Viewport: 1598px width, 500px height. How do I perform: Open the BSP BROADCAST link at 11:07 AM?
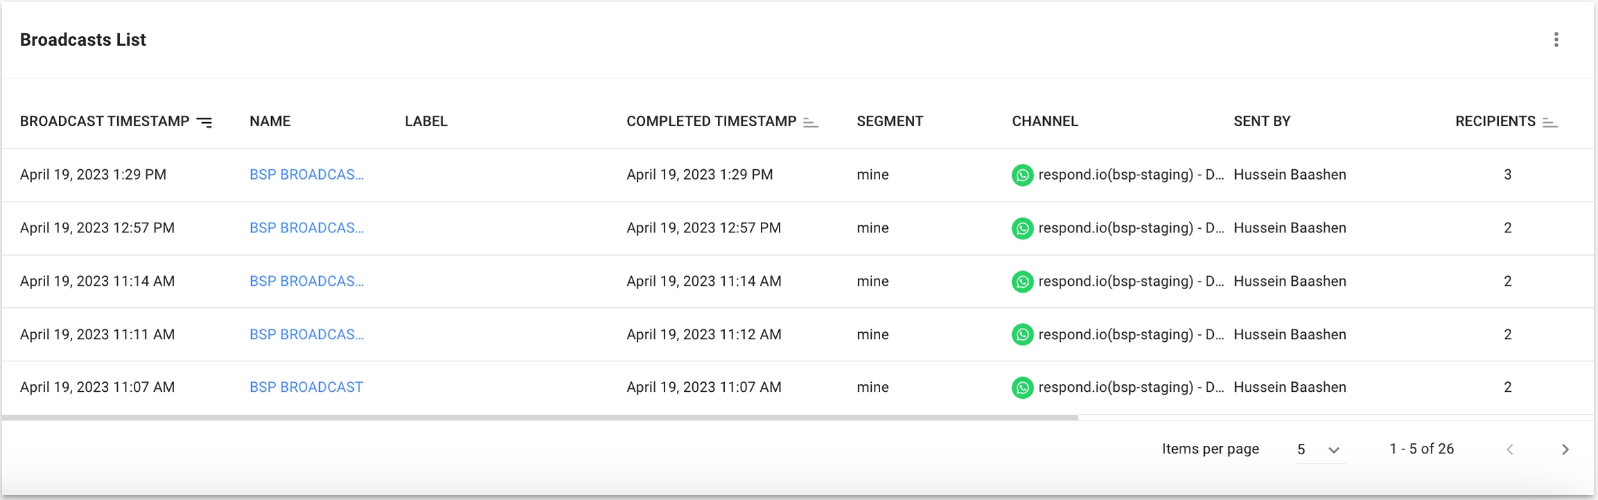coord(306,387)
